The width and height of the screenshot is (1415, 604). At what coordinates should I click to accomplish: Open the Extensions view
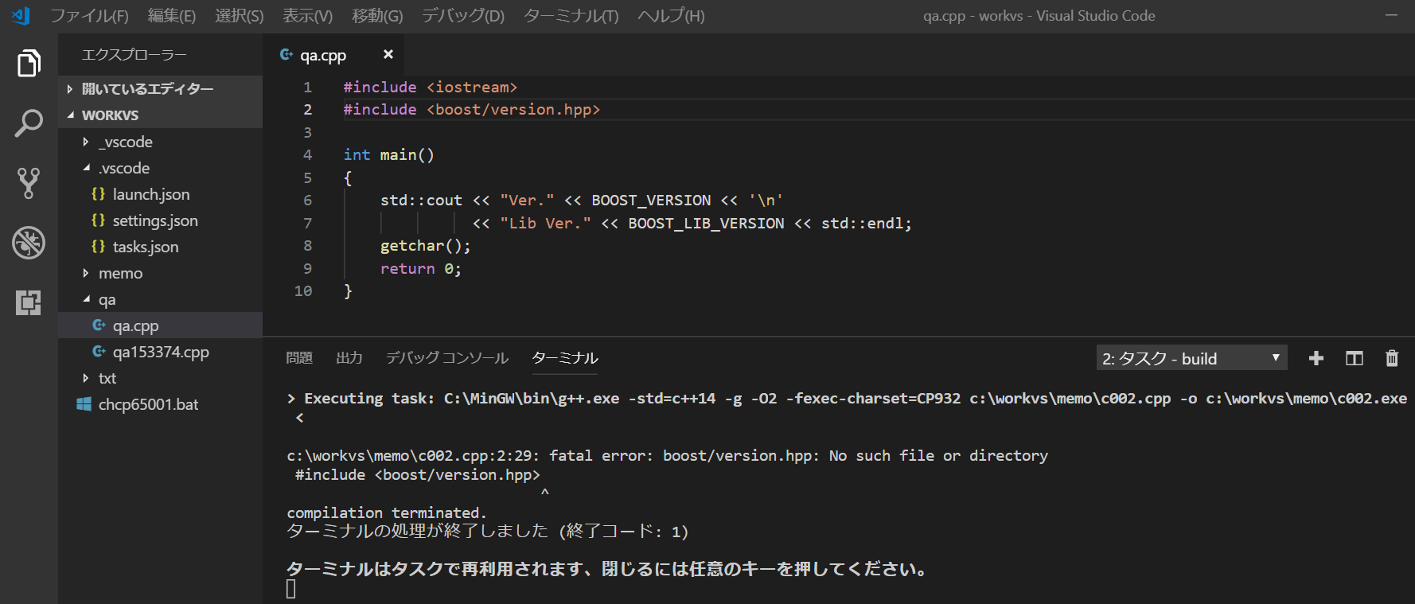coord(29,302)
